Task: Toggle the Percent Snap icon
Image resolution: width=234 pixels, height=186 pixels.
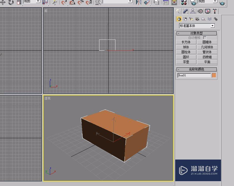Action: tap(80, 3)
